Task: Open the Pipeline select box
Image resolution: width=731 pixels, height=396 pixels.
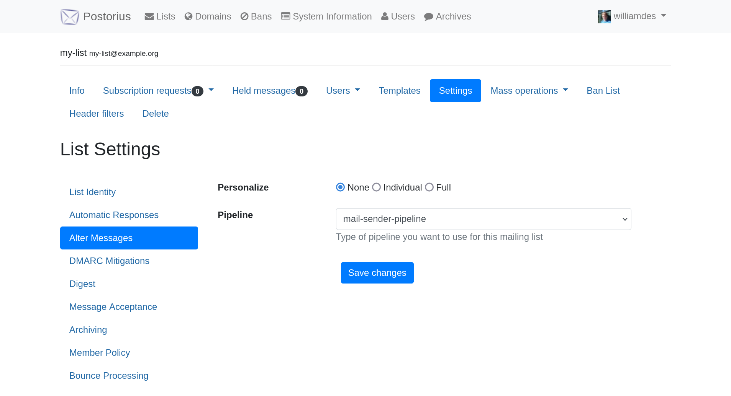Action: pos(484,219)
